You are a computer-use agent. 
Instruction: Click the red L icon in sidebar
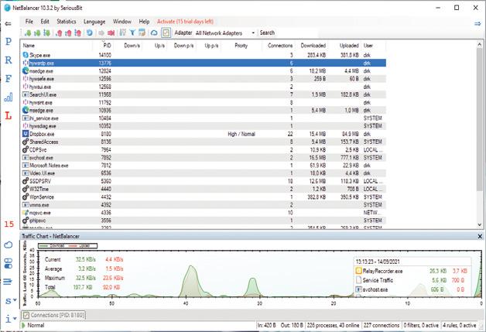pos(9,116)
